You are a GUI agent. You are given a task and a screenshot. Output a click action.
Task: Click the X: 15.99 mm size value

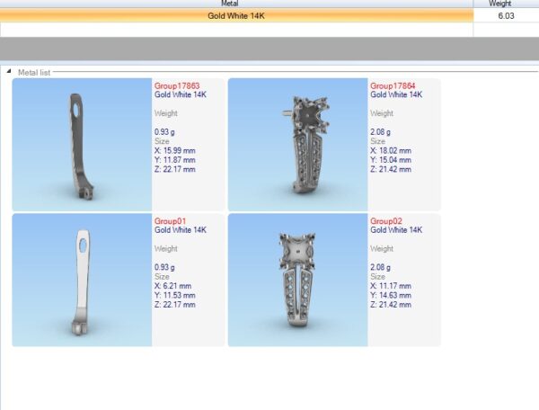(x=174, y=151)
